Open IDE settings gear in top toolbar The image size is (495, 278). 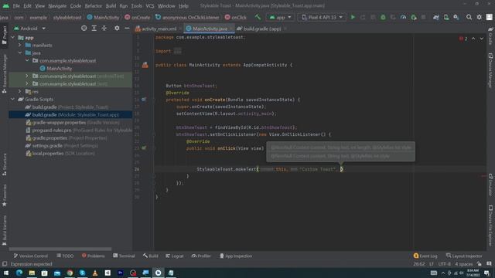click(480, 17)
